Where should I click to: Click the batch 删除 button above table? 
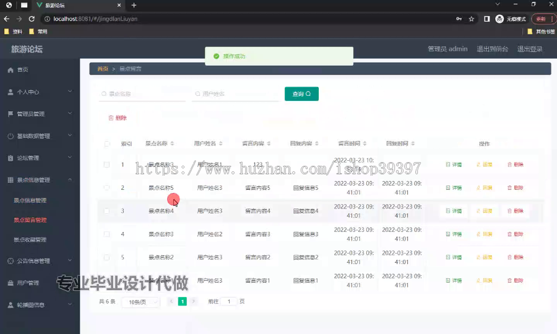click(x=118, y=118)
